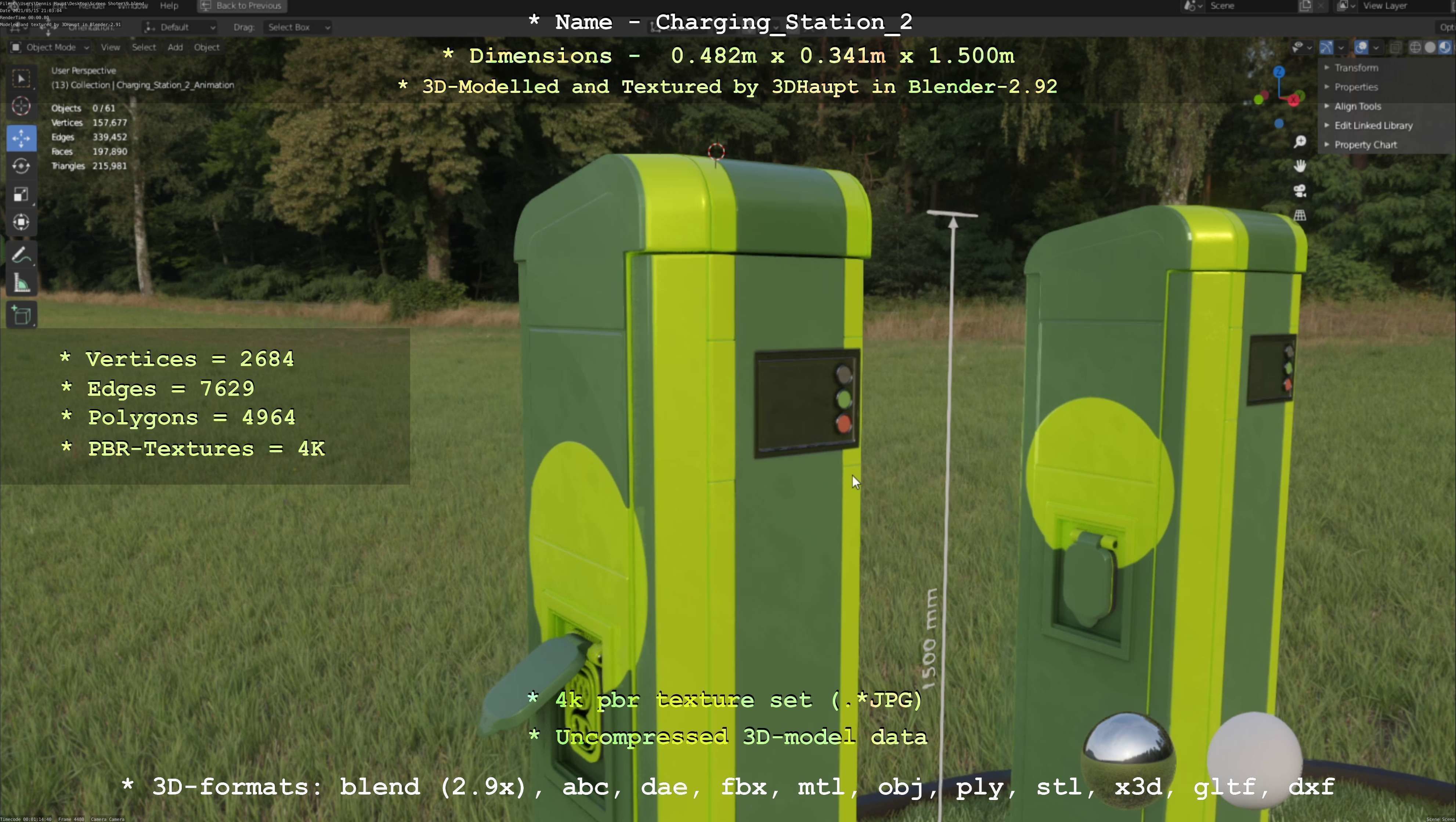Click the Objects 0 / 61 statistic

[83, 108]
